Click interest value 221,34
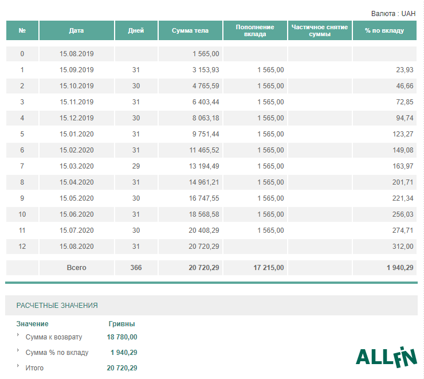 tap(403, 198)
